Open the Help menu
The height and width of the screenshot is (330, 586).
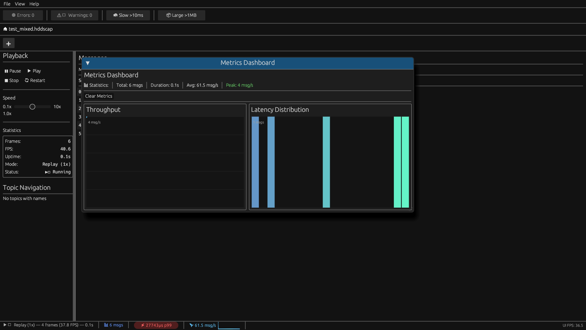(x=34, y=4)
